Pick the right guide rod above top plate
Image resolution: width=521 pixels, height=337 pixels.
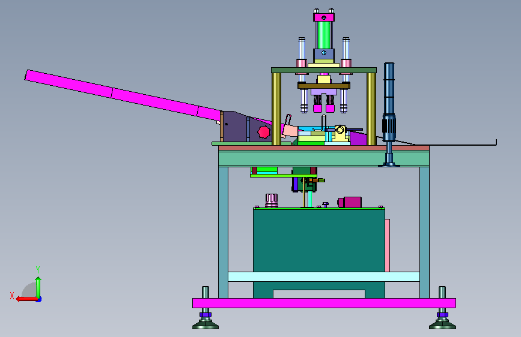(346, 49)
